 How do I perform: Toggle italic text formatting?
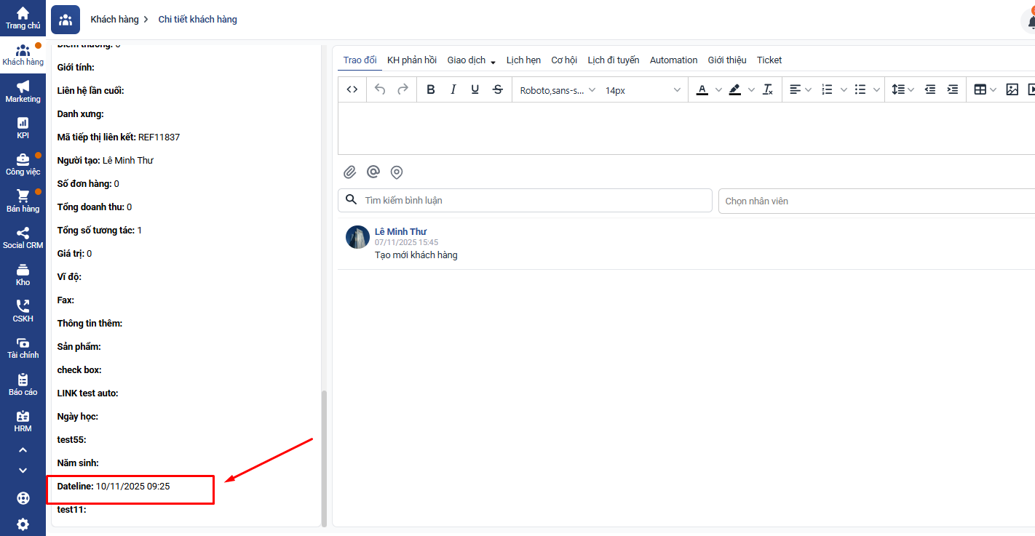(453, 89)
